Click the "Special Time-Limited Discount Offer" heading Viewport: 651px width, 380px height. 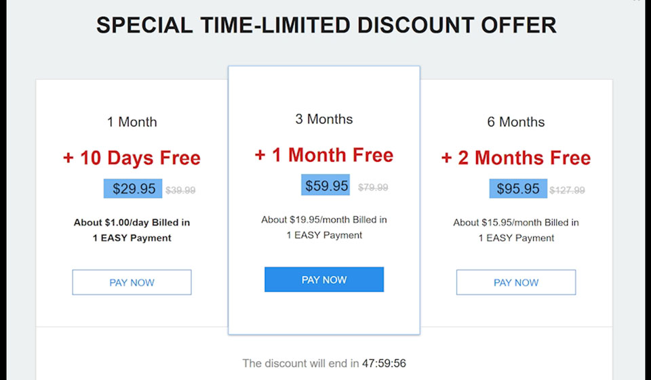[326, 25]
